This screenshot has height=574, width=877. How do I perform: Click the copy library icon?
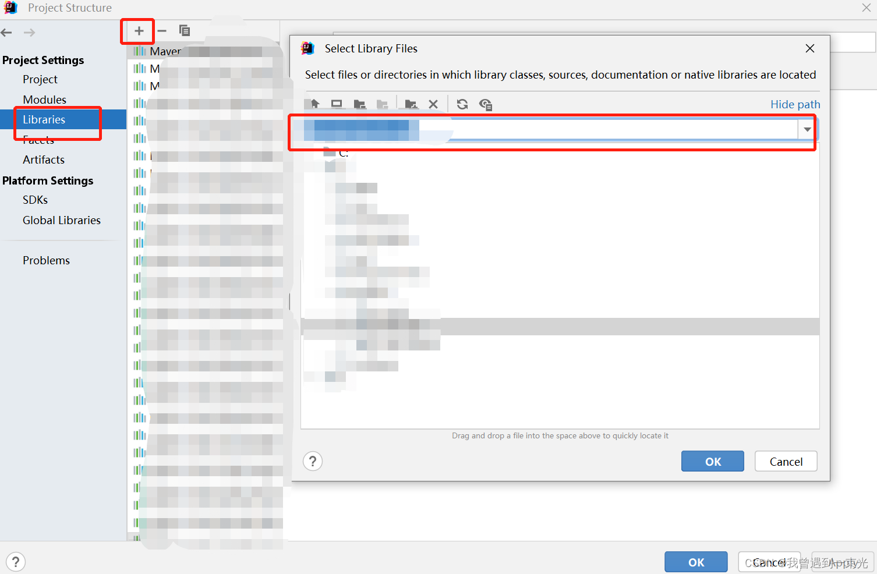pyautogui.click(x=185, y=31)
